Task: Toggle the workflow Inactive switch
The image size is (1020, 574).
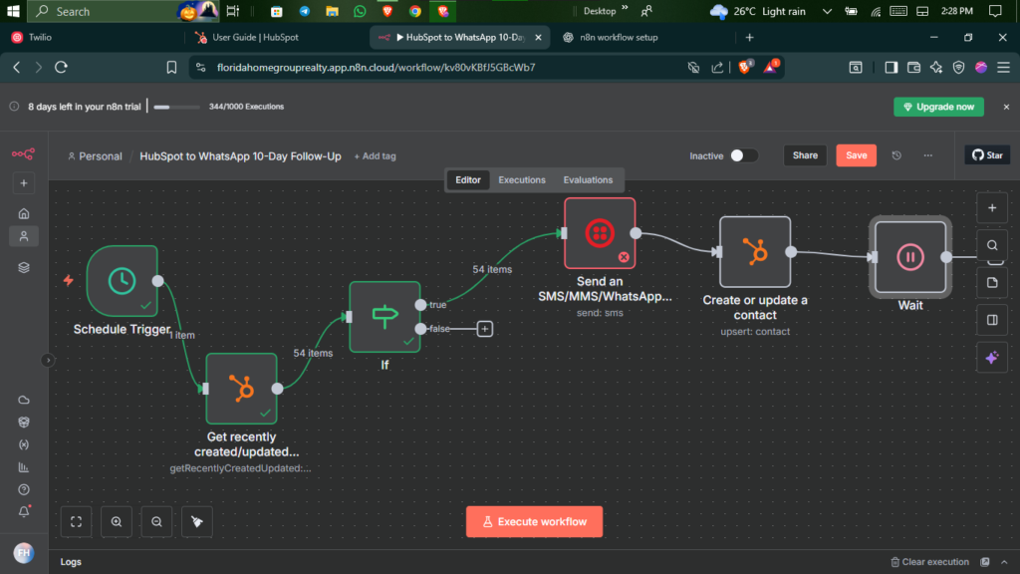Action: point(743,155)
